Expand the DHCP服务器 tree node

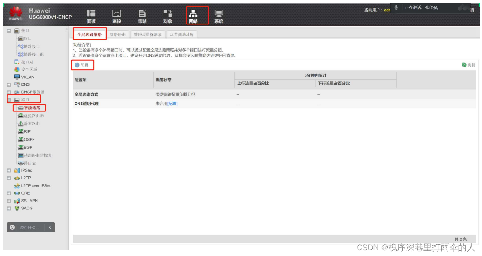pos(9,92)
